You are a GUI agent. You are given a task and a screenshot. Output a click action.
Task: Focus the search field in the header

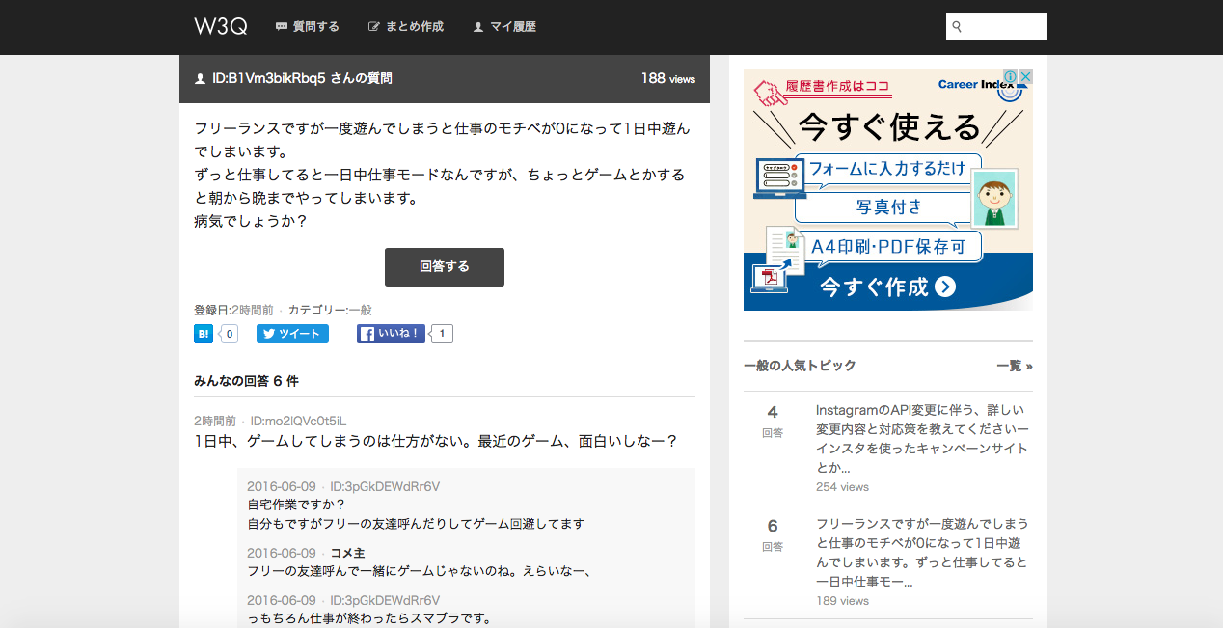(x=996, y=26)
